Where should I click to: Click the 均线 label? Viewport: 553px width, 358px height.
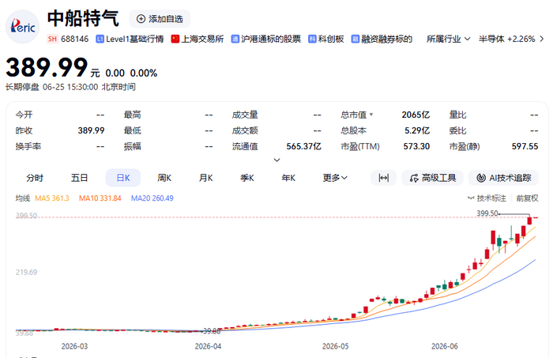23,198
